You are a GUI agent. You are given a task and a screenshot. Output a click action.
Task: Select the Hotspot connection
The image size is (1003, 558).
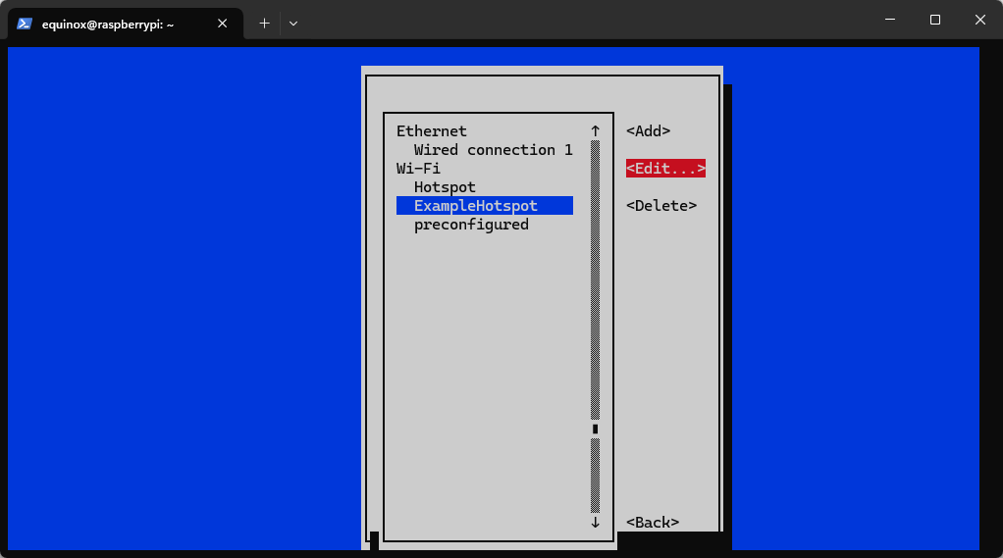pos(445,187)
